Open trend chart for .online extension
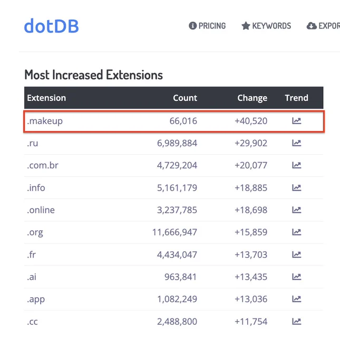Image resolution: width=340 pixels, height=359 pixels. [x=297, y=210]
